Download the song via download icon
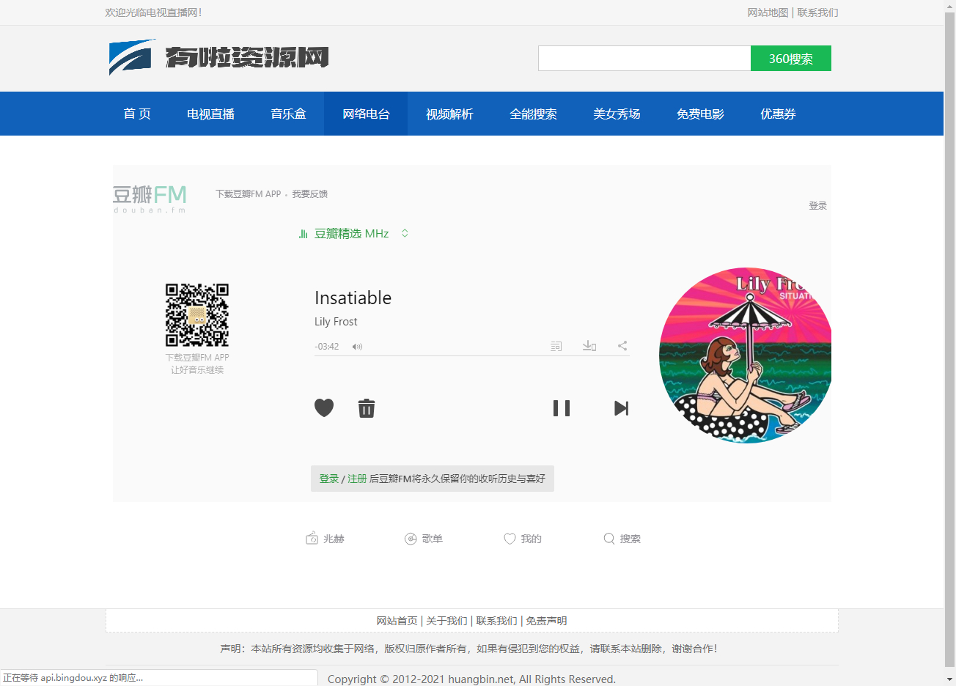Viewport: 956px width, 686px height. 589,346
